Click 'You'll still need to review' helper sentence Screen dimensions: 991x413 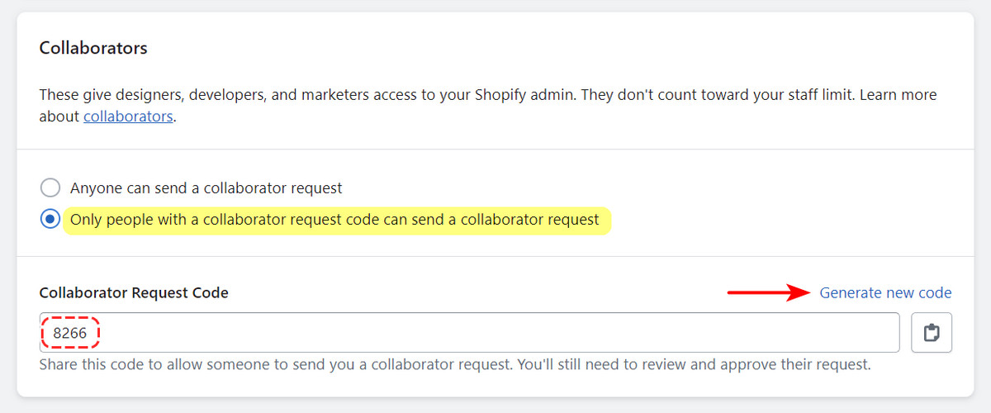point(694,364)
